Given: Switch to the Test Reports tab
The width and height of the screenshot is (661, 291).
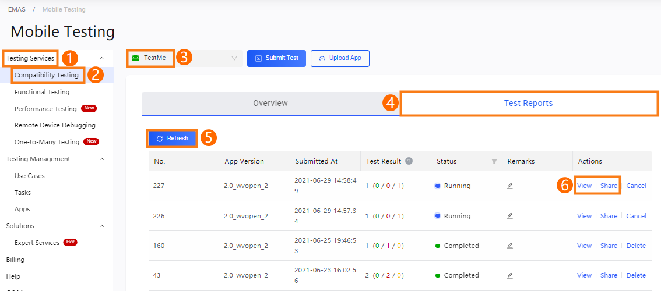Looking at the screenshot, I should click(x=528, y=103).
